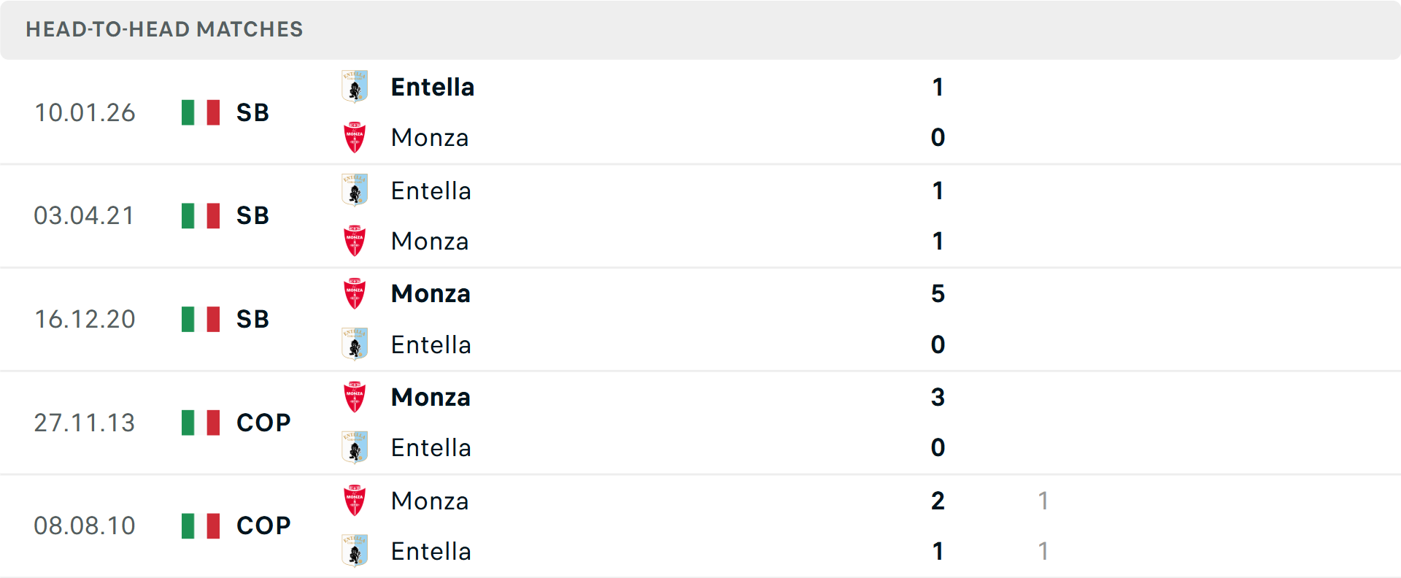
Task: Click the Italy flag next to the COP 08.08.10 match
Action: coord(200,525)
